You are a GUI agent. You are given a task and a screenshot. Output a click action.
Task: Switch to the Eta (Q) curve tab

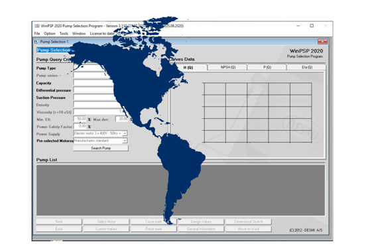pos(307,67)
